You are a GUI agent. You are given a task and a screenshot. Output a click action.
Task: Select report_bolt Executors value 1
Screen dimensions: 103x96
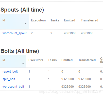29,72
